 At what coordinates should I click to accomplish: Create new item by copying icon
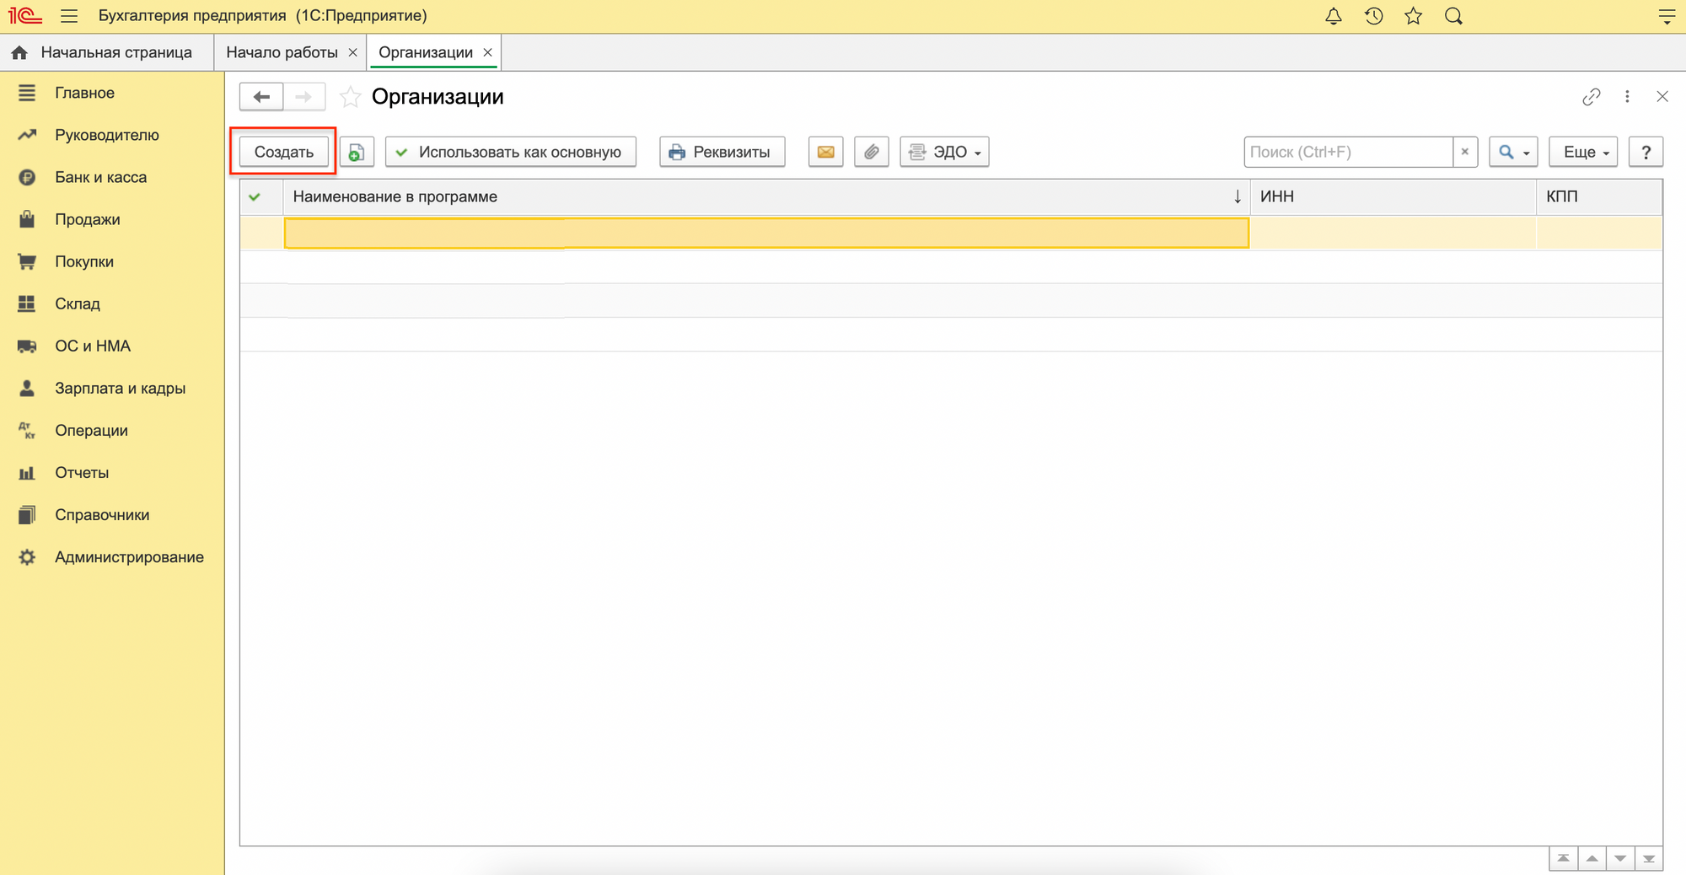(x=357, y=152)
